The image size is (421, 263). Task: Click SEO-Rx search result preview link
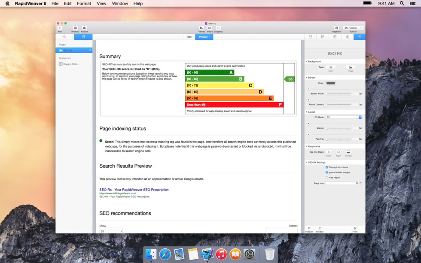click(x=134, y=190)
